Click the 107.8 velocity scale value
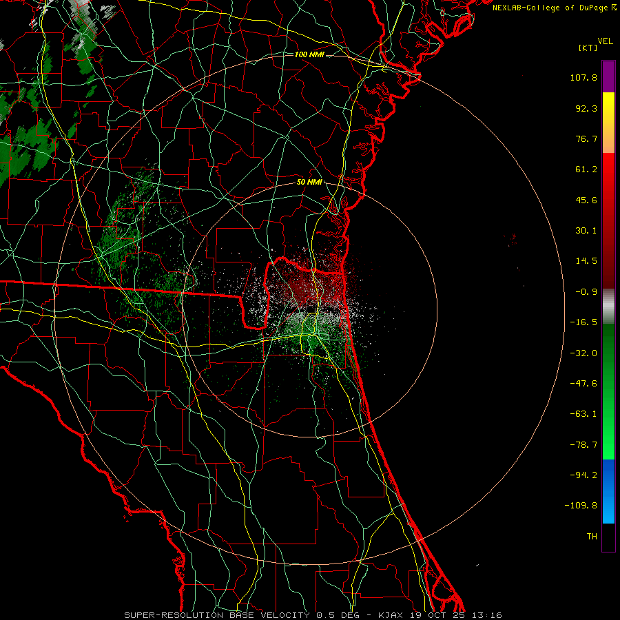 [583, 77]
